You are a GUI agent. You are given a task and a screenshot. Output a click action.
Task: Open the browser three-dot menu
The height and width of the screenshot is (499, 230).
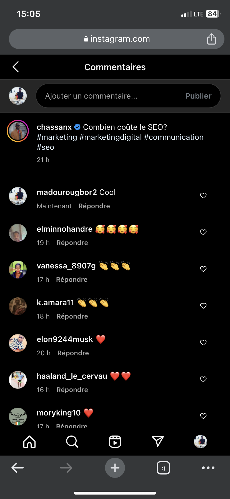[208, 468]
